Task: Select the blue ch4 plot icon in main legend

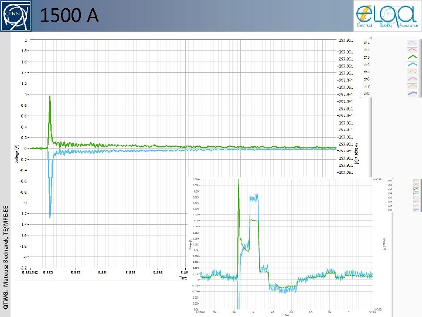Action: pos(412,64)
